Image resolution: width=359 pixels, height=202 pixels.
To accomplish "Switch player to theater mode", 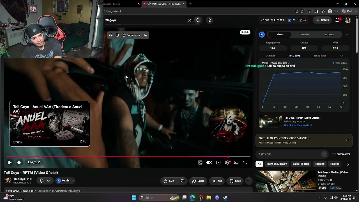I will [236, 162].
